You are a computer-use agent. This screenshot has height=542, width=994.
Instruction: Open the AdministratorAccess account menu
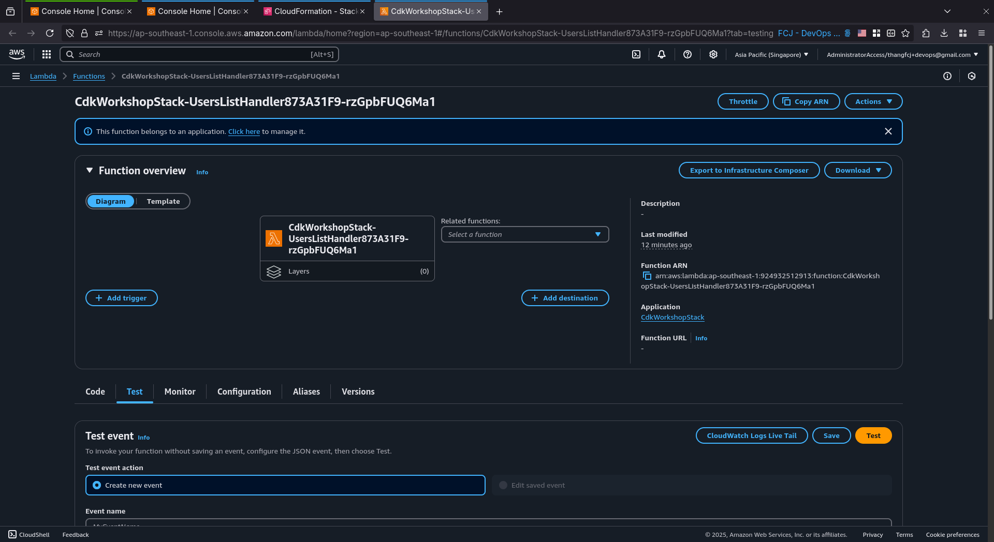click(902, 54)
